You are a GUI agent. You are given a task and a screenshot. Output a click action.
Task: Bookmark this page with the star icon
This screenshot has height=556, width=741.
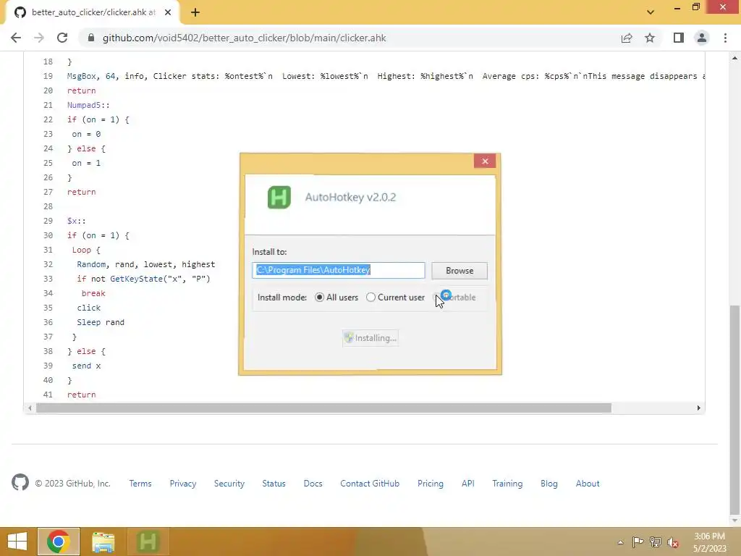(650, 38)
